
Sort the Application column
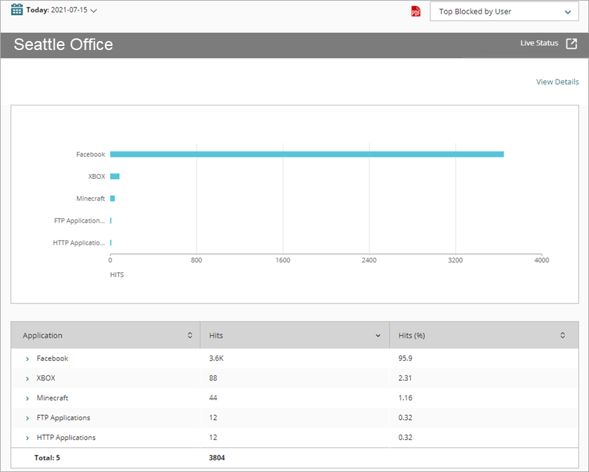pyautogui.click(x=190, y=335)
